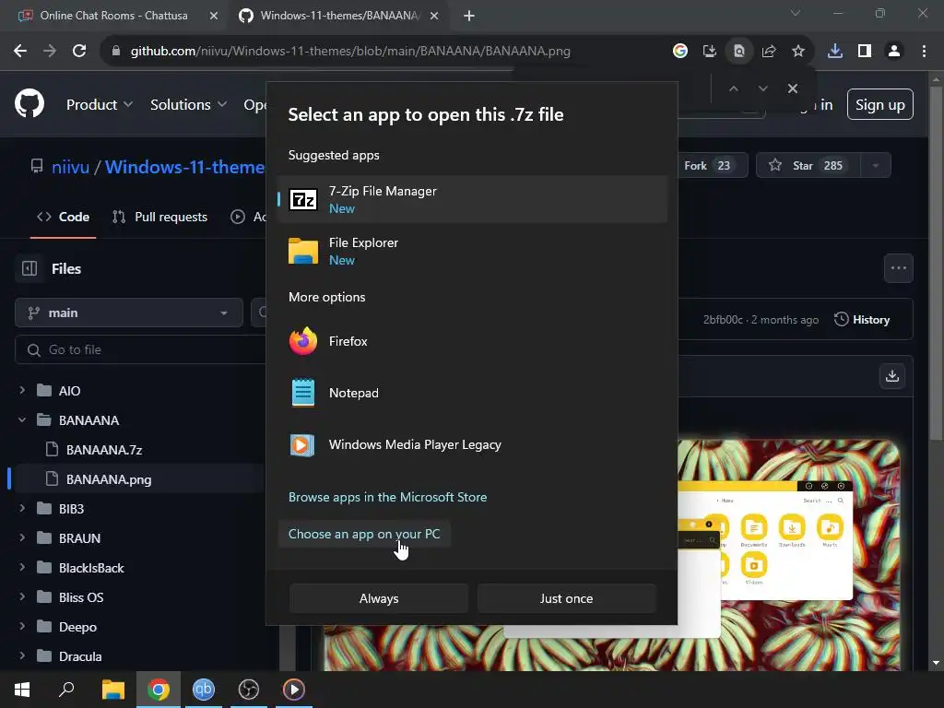This screenshot has height=708, width=944.
Task: Click the Google icon in address bar
Action: tap(680, 52)
